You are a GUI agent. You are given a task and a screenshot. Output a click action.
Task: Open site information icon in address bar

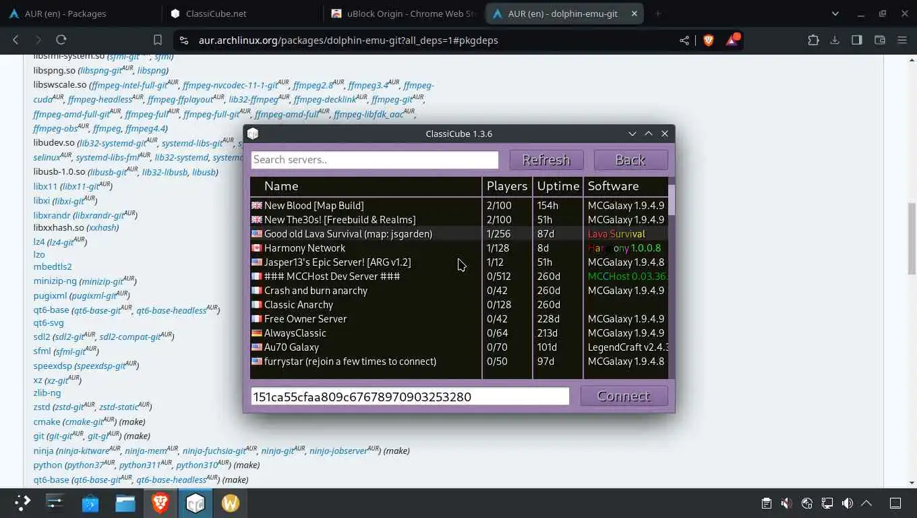click(183, 40)
